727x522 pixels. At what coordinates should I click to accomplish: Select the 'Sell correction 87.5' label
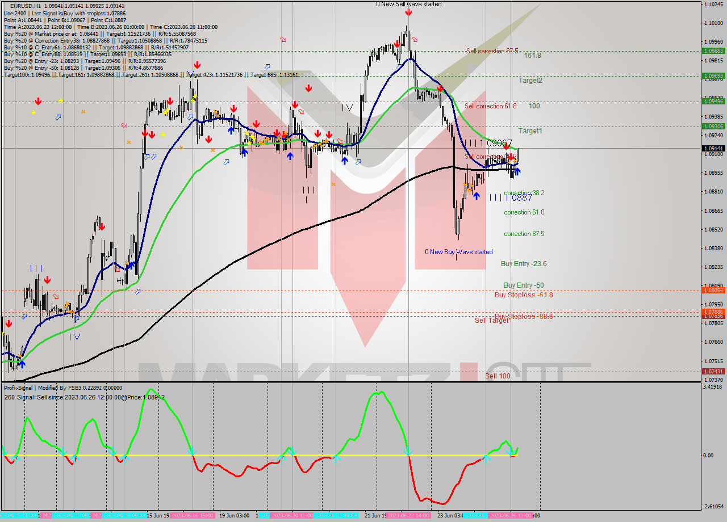tap(492, 51)
